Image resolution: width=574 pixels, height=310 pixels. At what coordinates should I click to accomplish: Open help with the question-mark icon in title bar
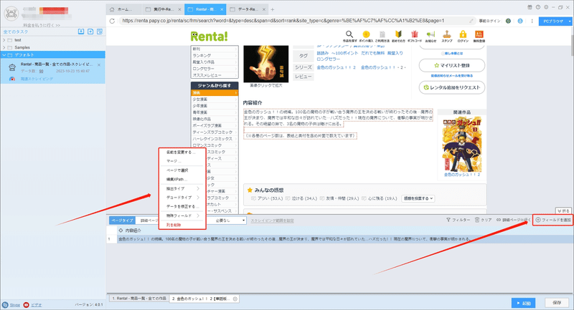point(537,7)
